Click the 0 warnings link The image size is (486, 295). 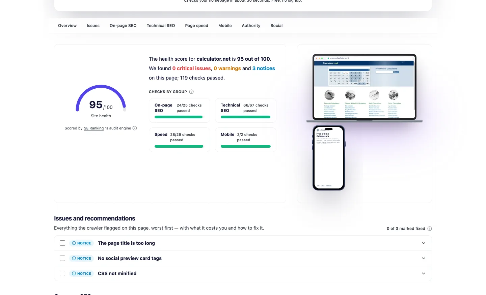(x=227, y=68)
